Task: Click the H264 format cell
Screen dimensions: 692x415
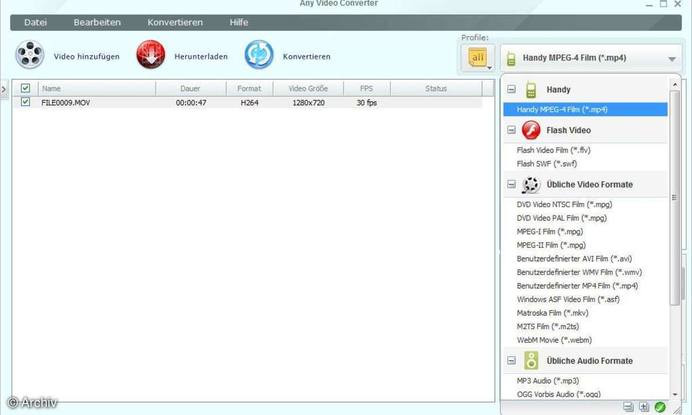Action: tap(250, 103)
